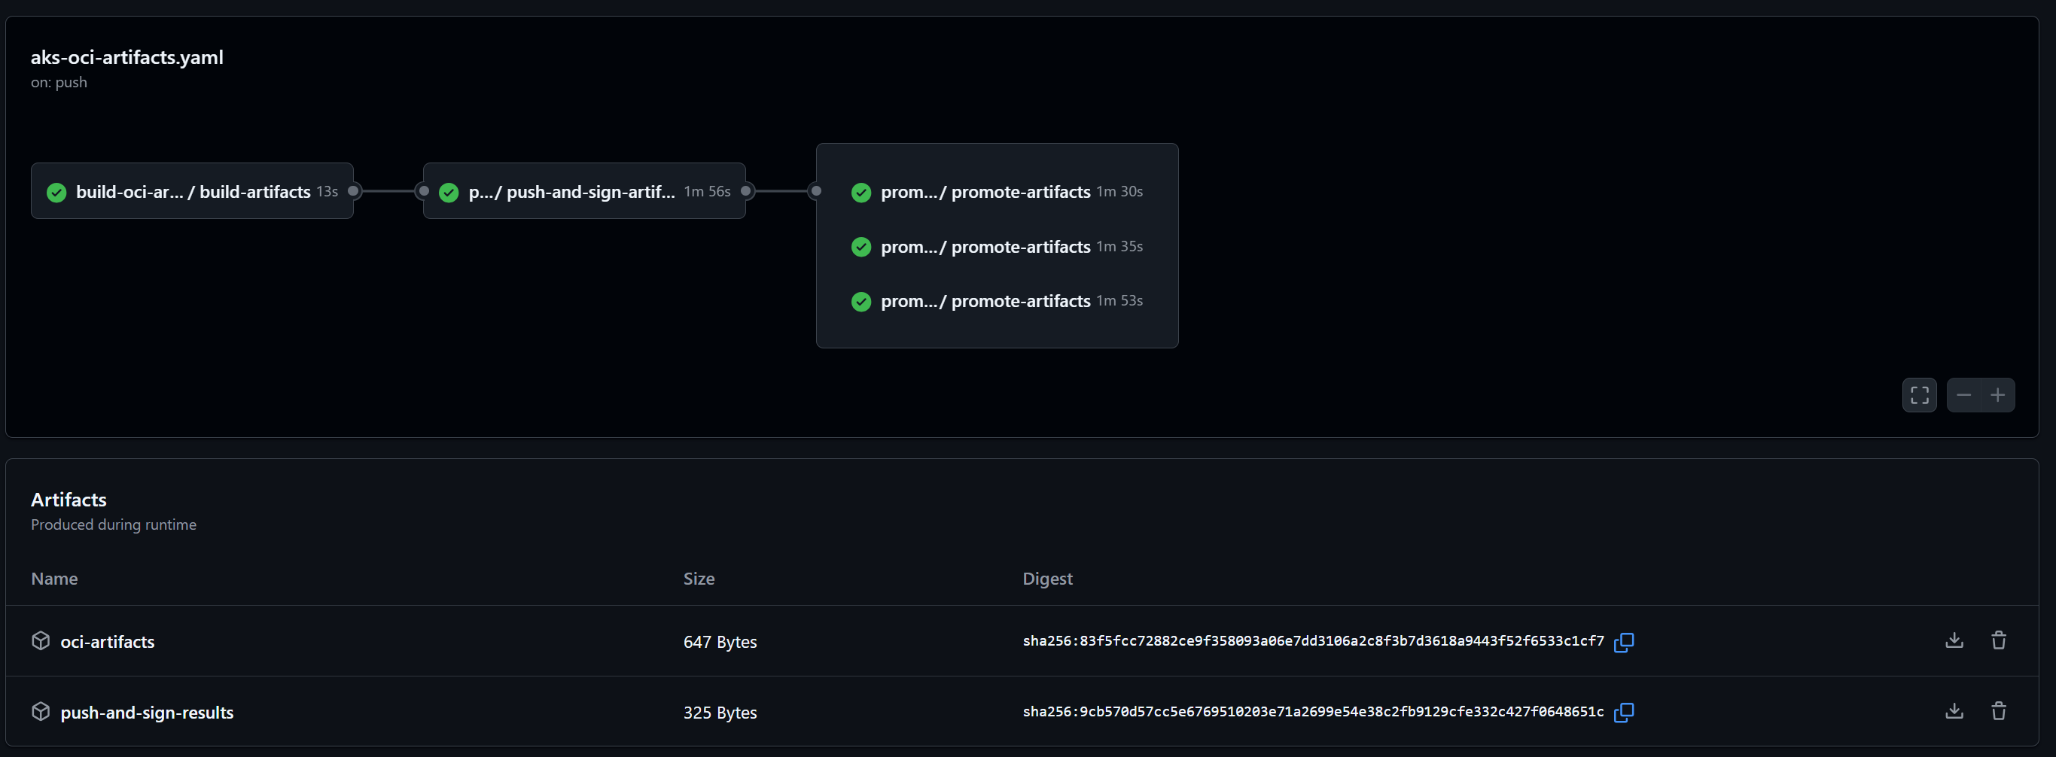Copy the push-and-sign-results digest
The height and width of the screenshot is (757, 2056).
coord(1624,713)
